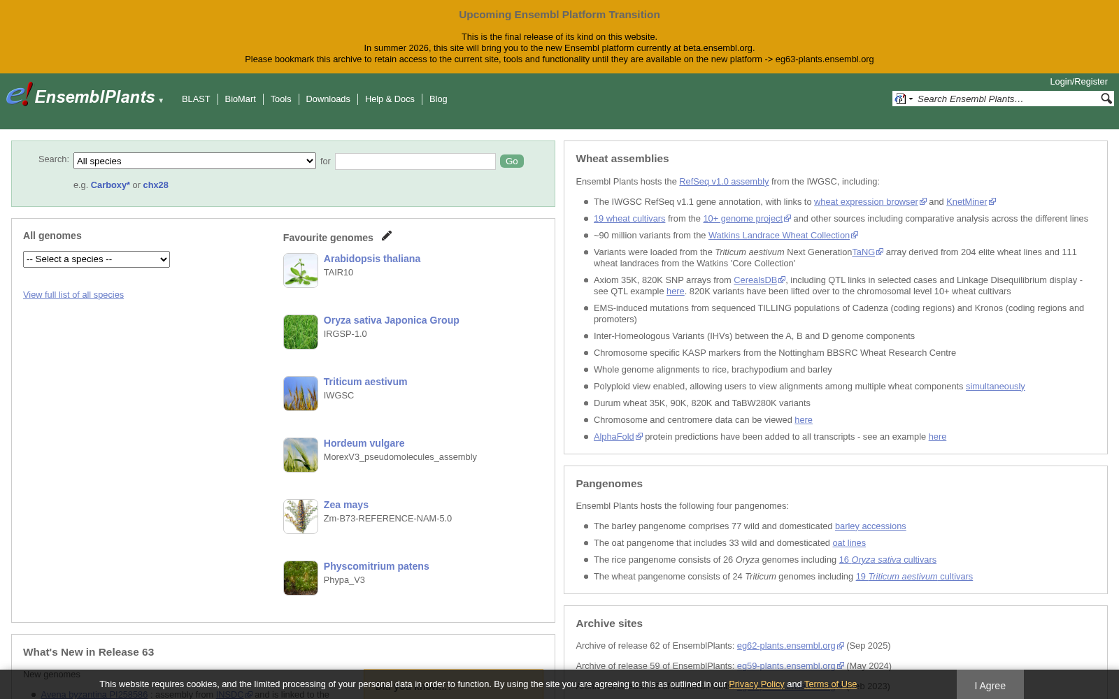Open the Blog menu item

[x=438, y=99]
